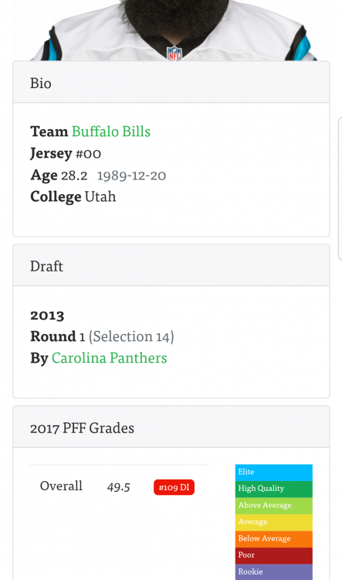Click the NFL shield logo on jersey
Screen dimensions: 342x580
[x=174, y=53]
